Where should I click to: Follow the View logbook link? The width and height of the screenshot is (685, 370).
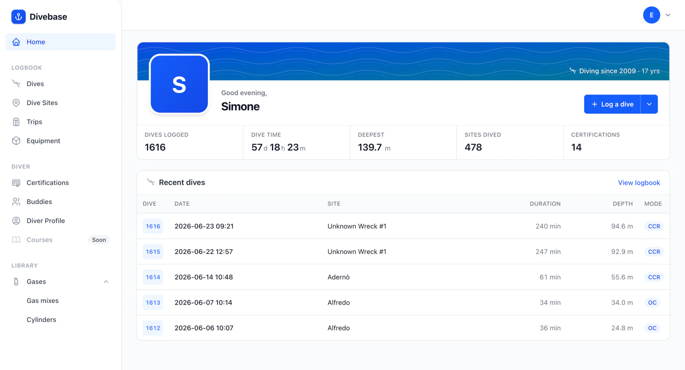[x=639, y=182]
